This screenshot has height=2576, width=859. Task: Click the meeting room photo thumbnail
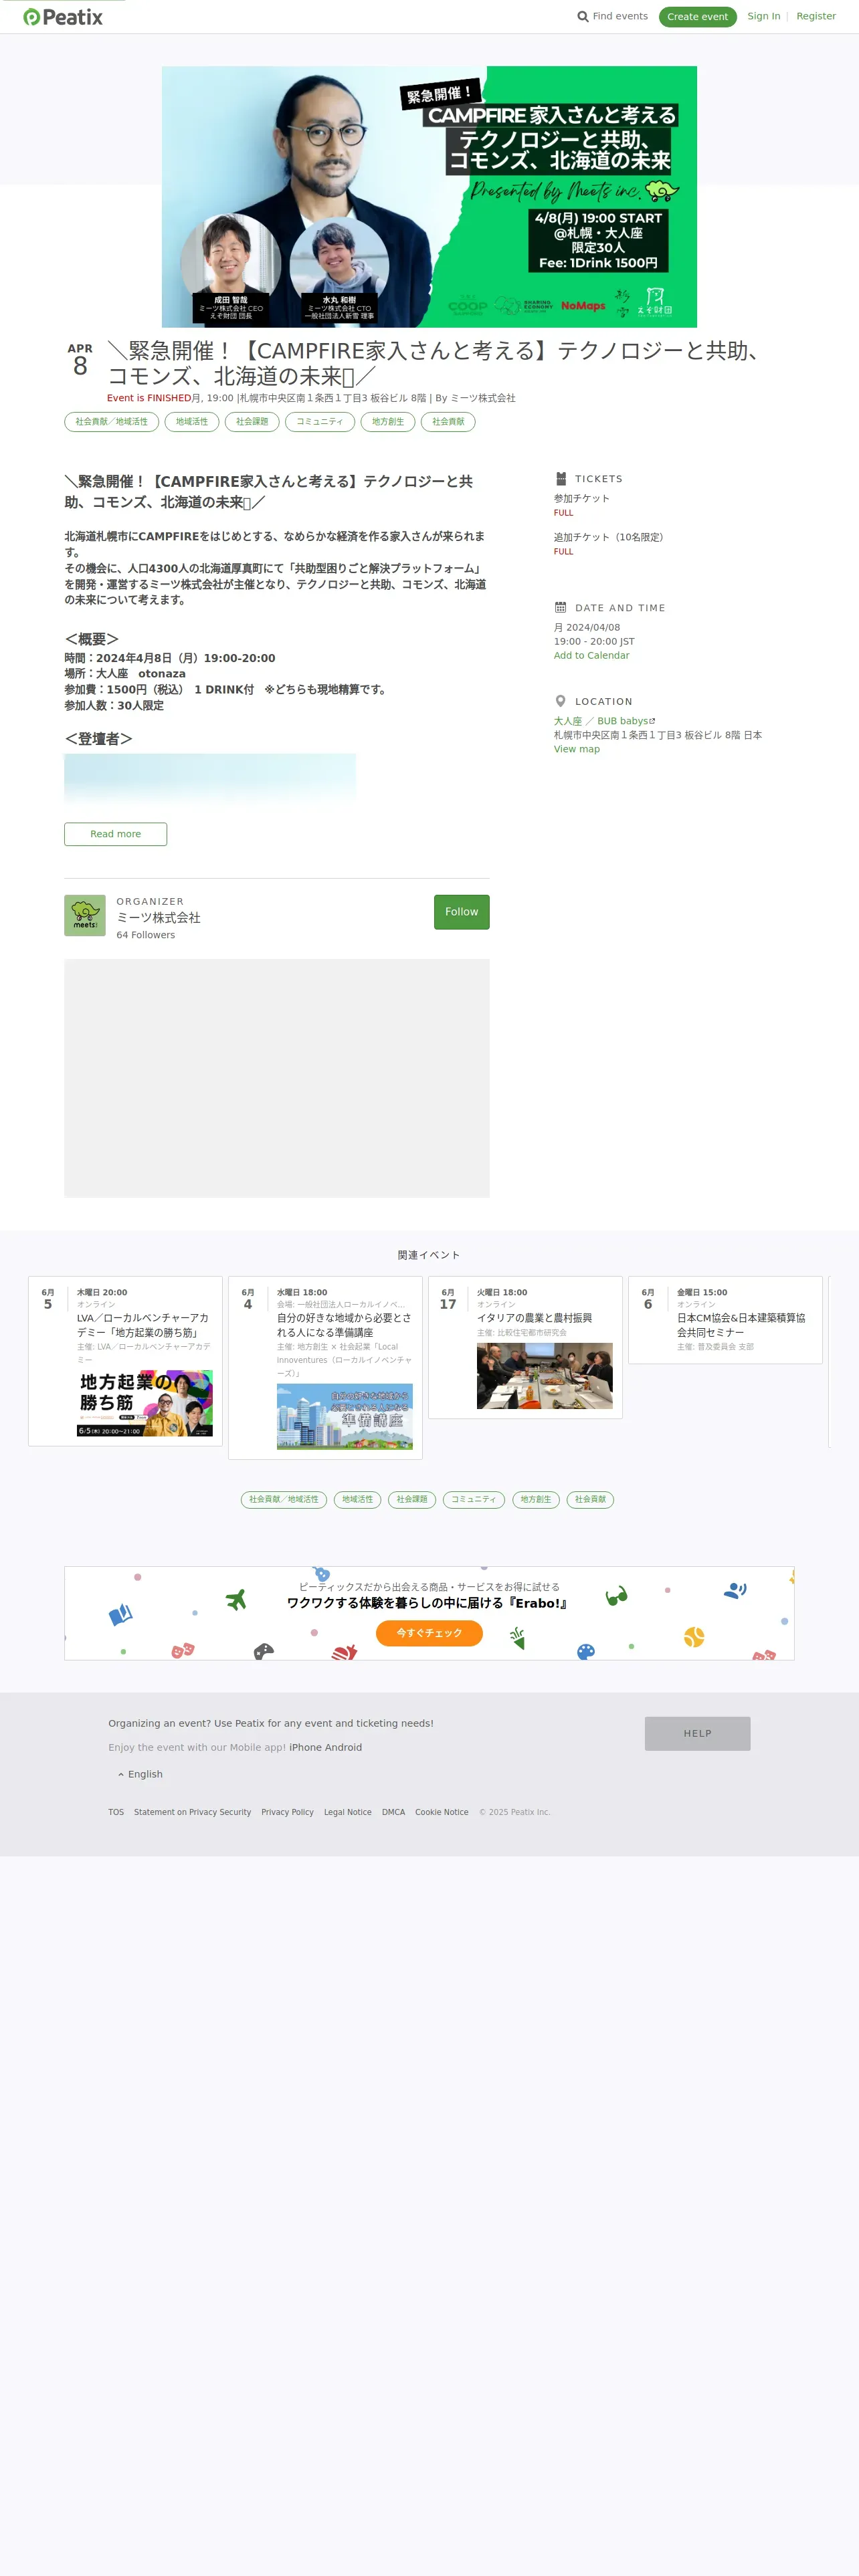pyautogui.click(x=545, y=1376)
